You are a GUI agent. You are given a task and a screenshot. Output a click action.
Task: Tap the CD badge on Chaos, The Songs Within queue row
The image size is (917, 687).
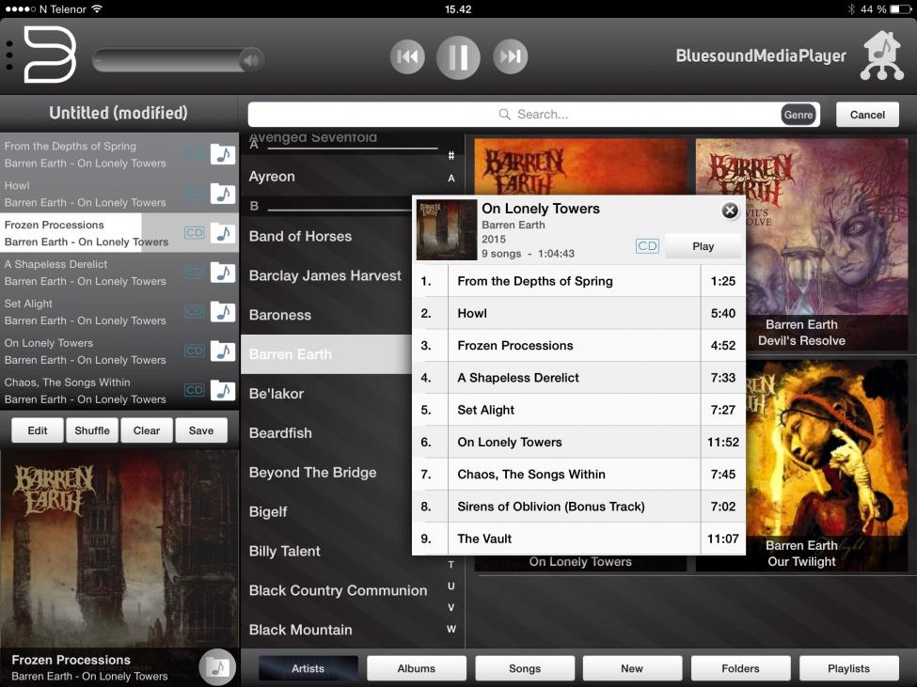(x=194, y=390)
